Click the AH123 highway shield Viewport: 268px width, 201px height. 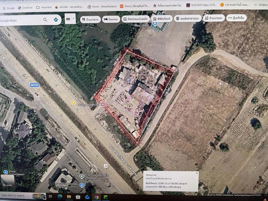(35, 85)
